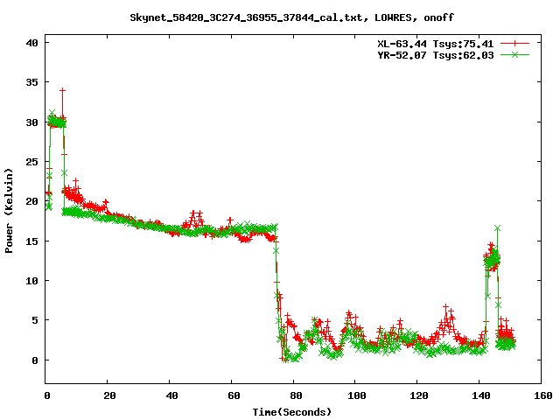Click the red plus legend marker
The width and height of the screenshot is (560, 420).
coord(514,43)
